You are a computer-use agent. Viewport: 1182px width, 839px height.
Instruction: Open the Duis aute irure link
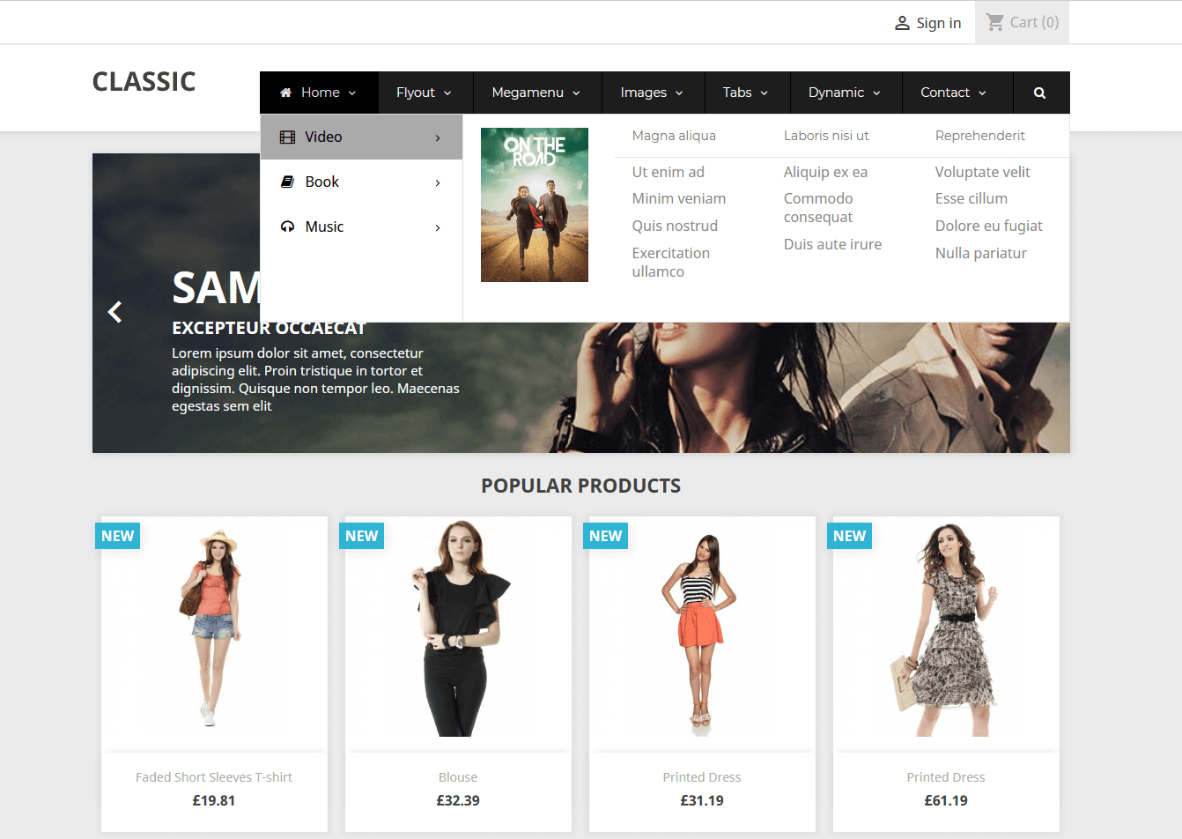coord(832,244)
